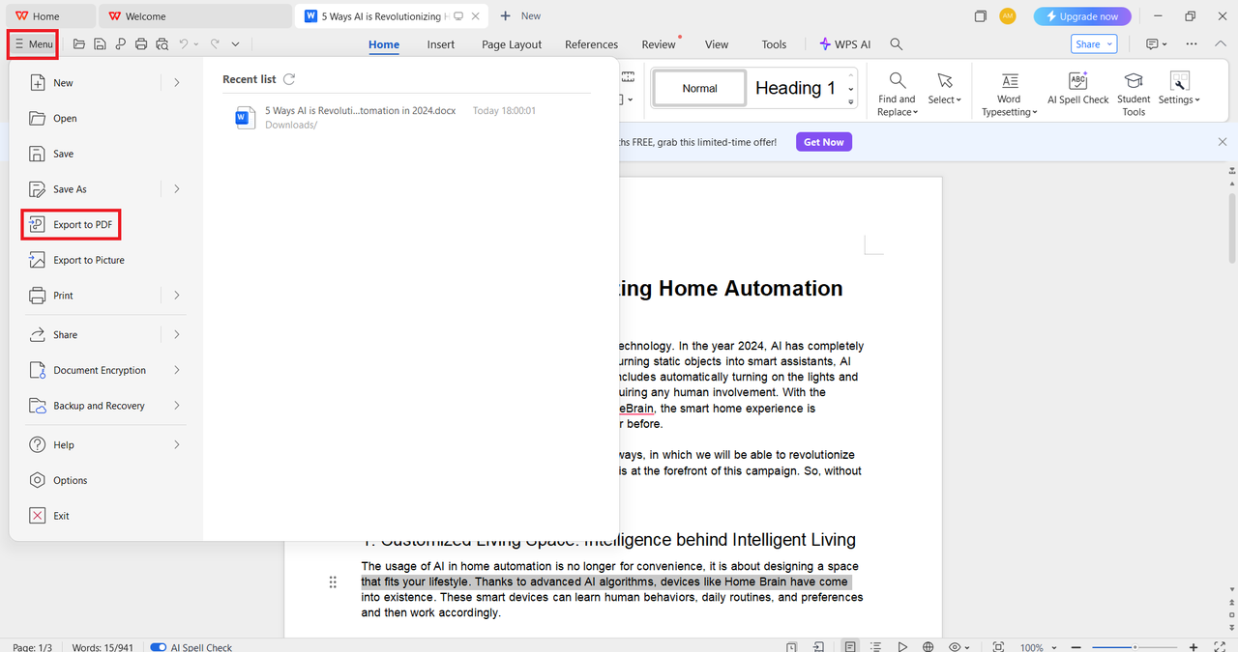
Task: Click the Share button
Action: pyautogui.click(x=1094, y=44)
